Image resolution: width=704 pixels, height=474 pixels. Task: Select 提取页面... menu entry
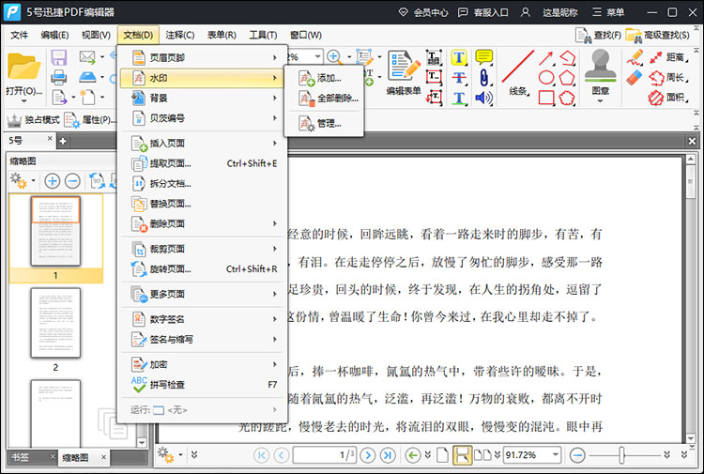(x=204, y=163)
